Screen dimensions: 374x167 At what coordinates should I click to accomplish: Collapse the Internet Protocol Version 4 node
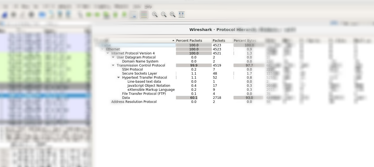(x=108, y=53)
